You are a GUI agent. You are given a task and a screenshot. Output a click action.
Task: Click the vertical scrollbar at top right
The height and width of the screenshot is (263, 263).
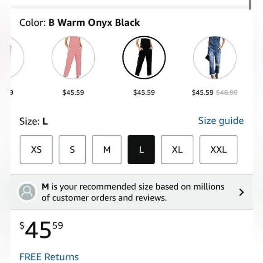click(250, 5)
